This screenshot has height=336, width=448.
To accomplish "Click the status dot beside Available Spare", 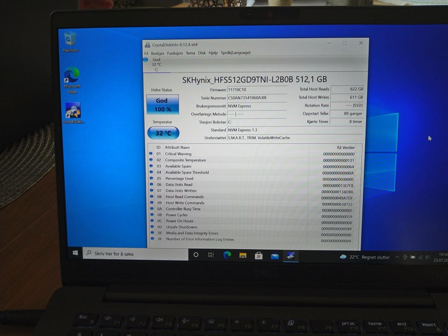I will point(151,166).
